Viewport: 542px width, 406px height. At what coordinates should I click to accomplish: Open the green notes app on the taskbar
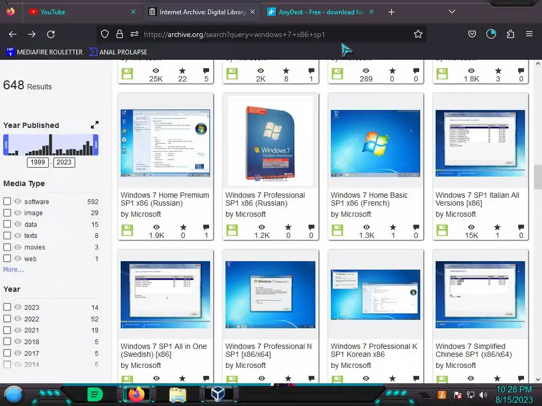[95, 394]
